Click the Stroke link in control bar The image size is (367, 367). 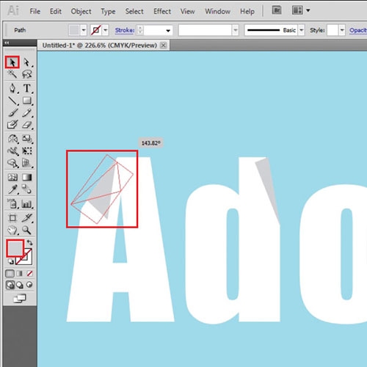coord(125,30)
